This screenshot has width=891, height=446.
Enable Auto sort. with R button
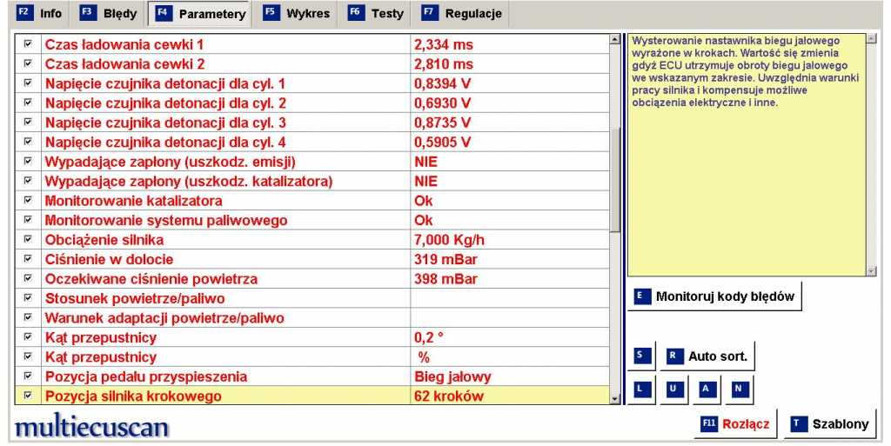[x=707, y=356]
